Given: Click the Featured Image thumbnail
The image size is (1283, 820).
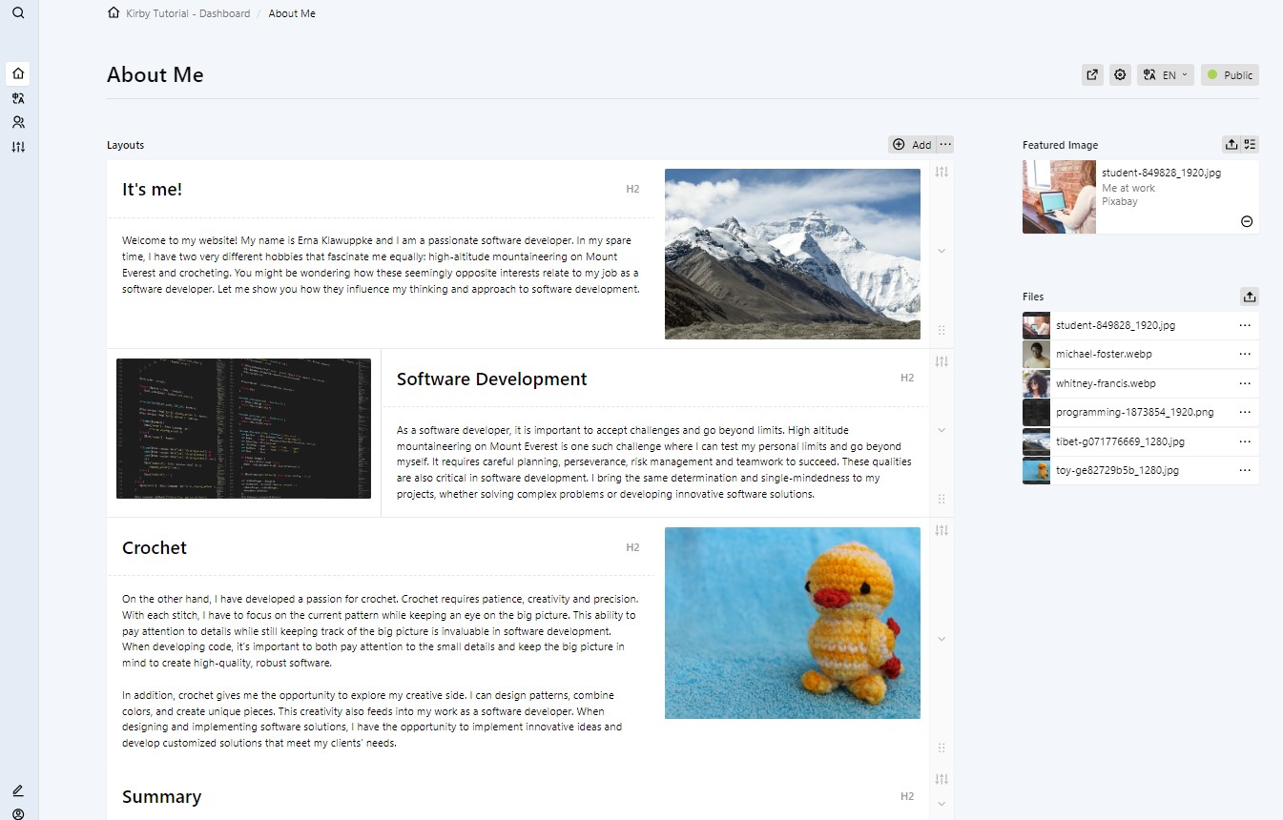Looking at the screenshot, I should click(x=1059, y=196).
